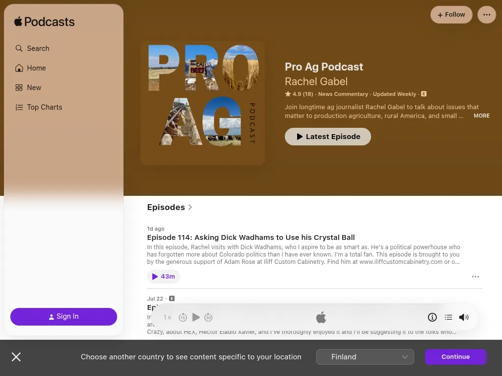Click the Apple logo in player
502x376 pixels.
pyautogui.click(x=321, y=317)
